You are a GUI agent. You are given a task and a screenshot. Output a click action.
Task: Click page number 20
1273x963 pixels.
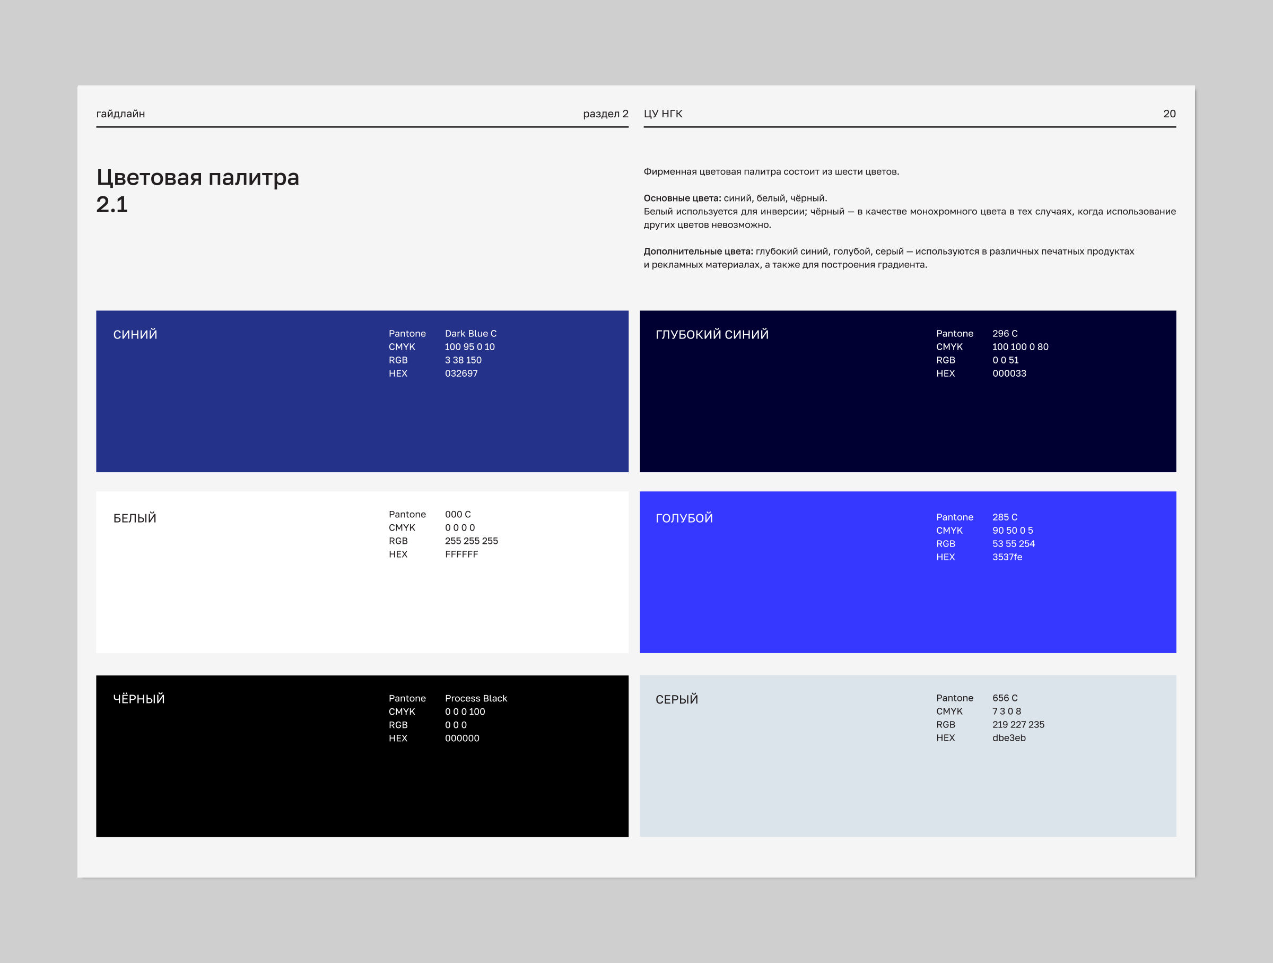point(1169,114)
